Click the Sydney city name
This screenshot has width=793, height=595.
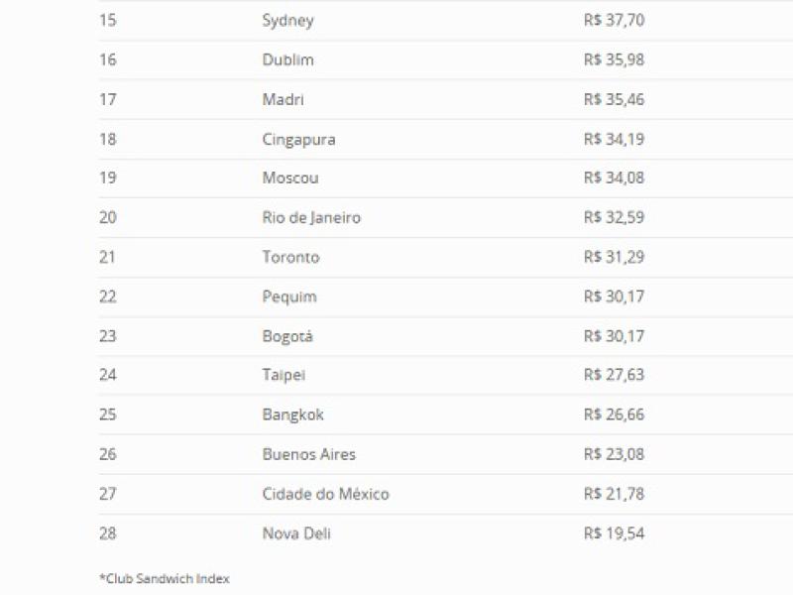287,21
